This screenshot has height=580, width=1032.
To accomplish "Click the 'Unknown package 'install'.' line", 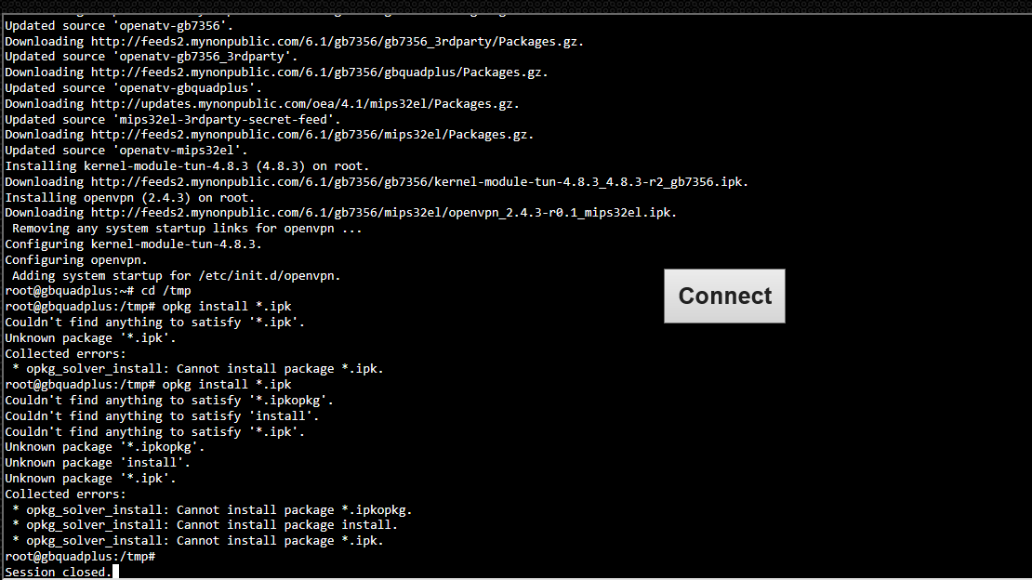I will [x=98, y=463].
